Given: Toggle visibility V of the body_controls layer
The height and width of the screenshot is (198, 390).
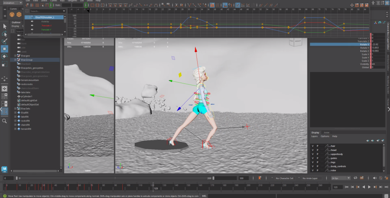Looking at the screenshot, I should coord(313,166).
